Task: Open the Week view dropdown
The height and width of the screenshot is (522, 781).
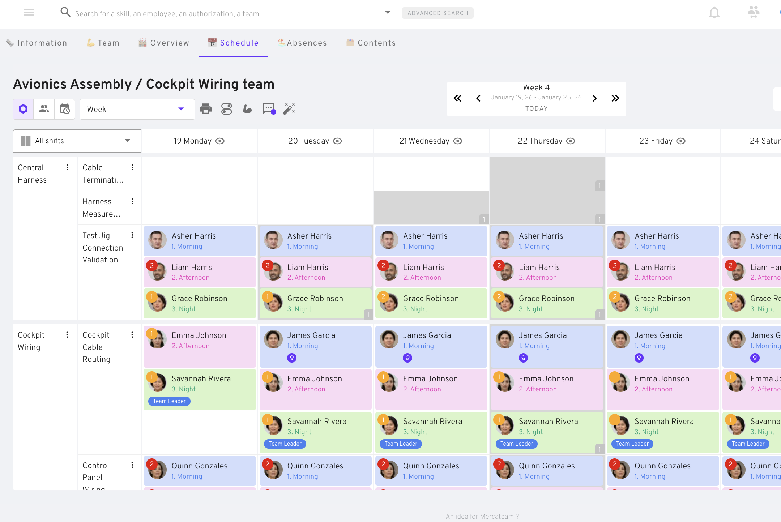Action: coord(137,109)
